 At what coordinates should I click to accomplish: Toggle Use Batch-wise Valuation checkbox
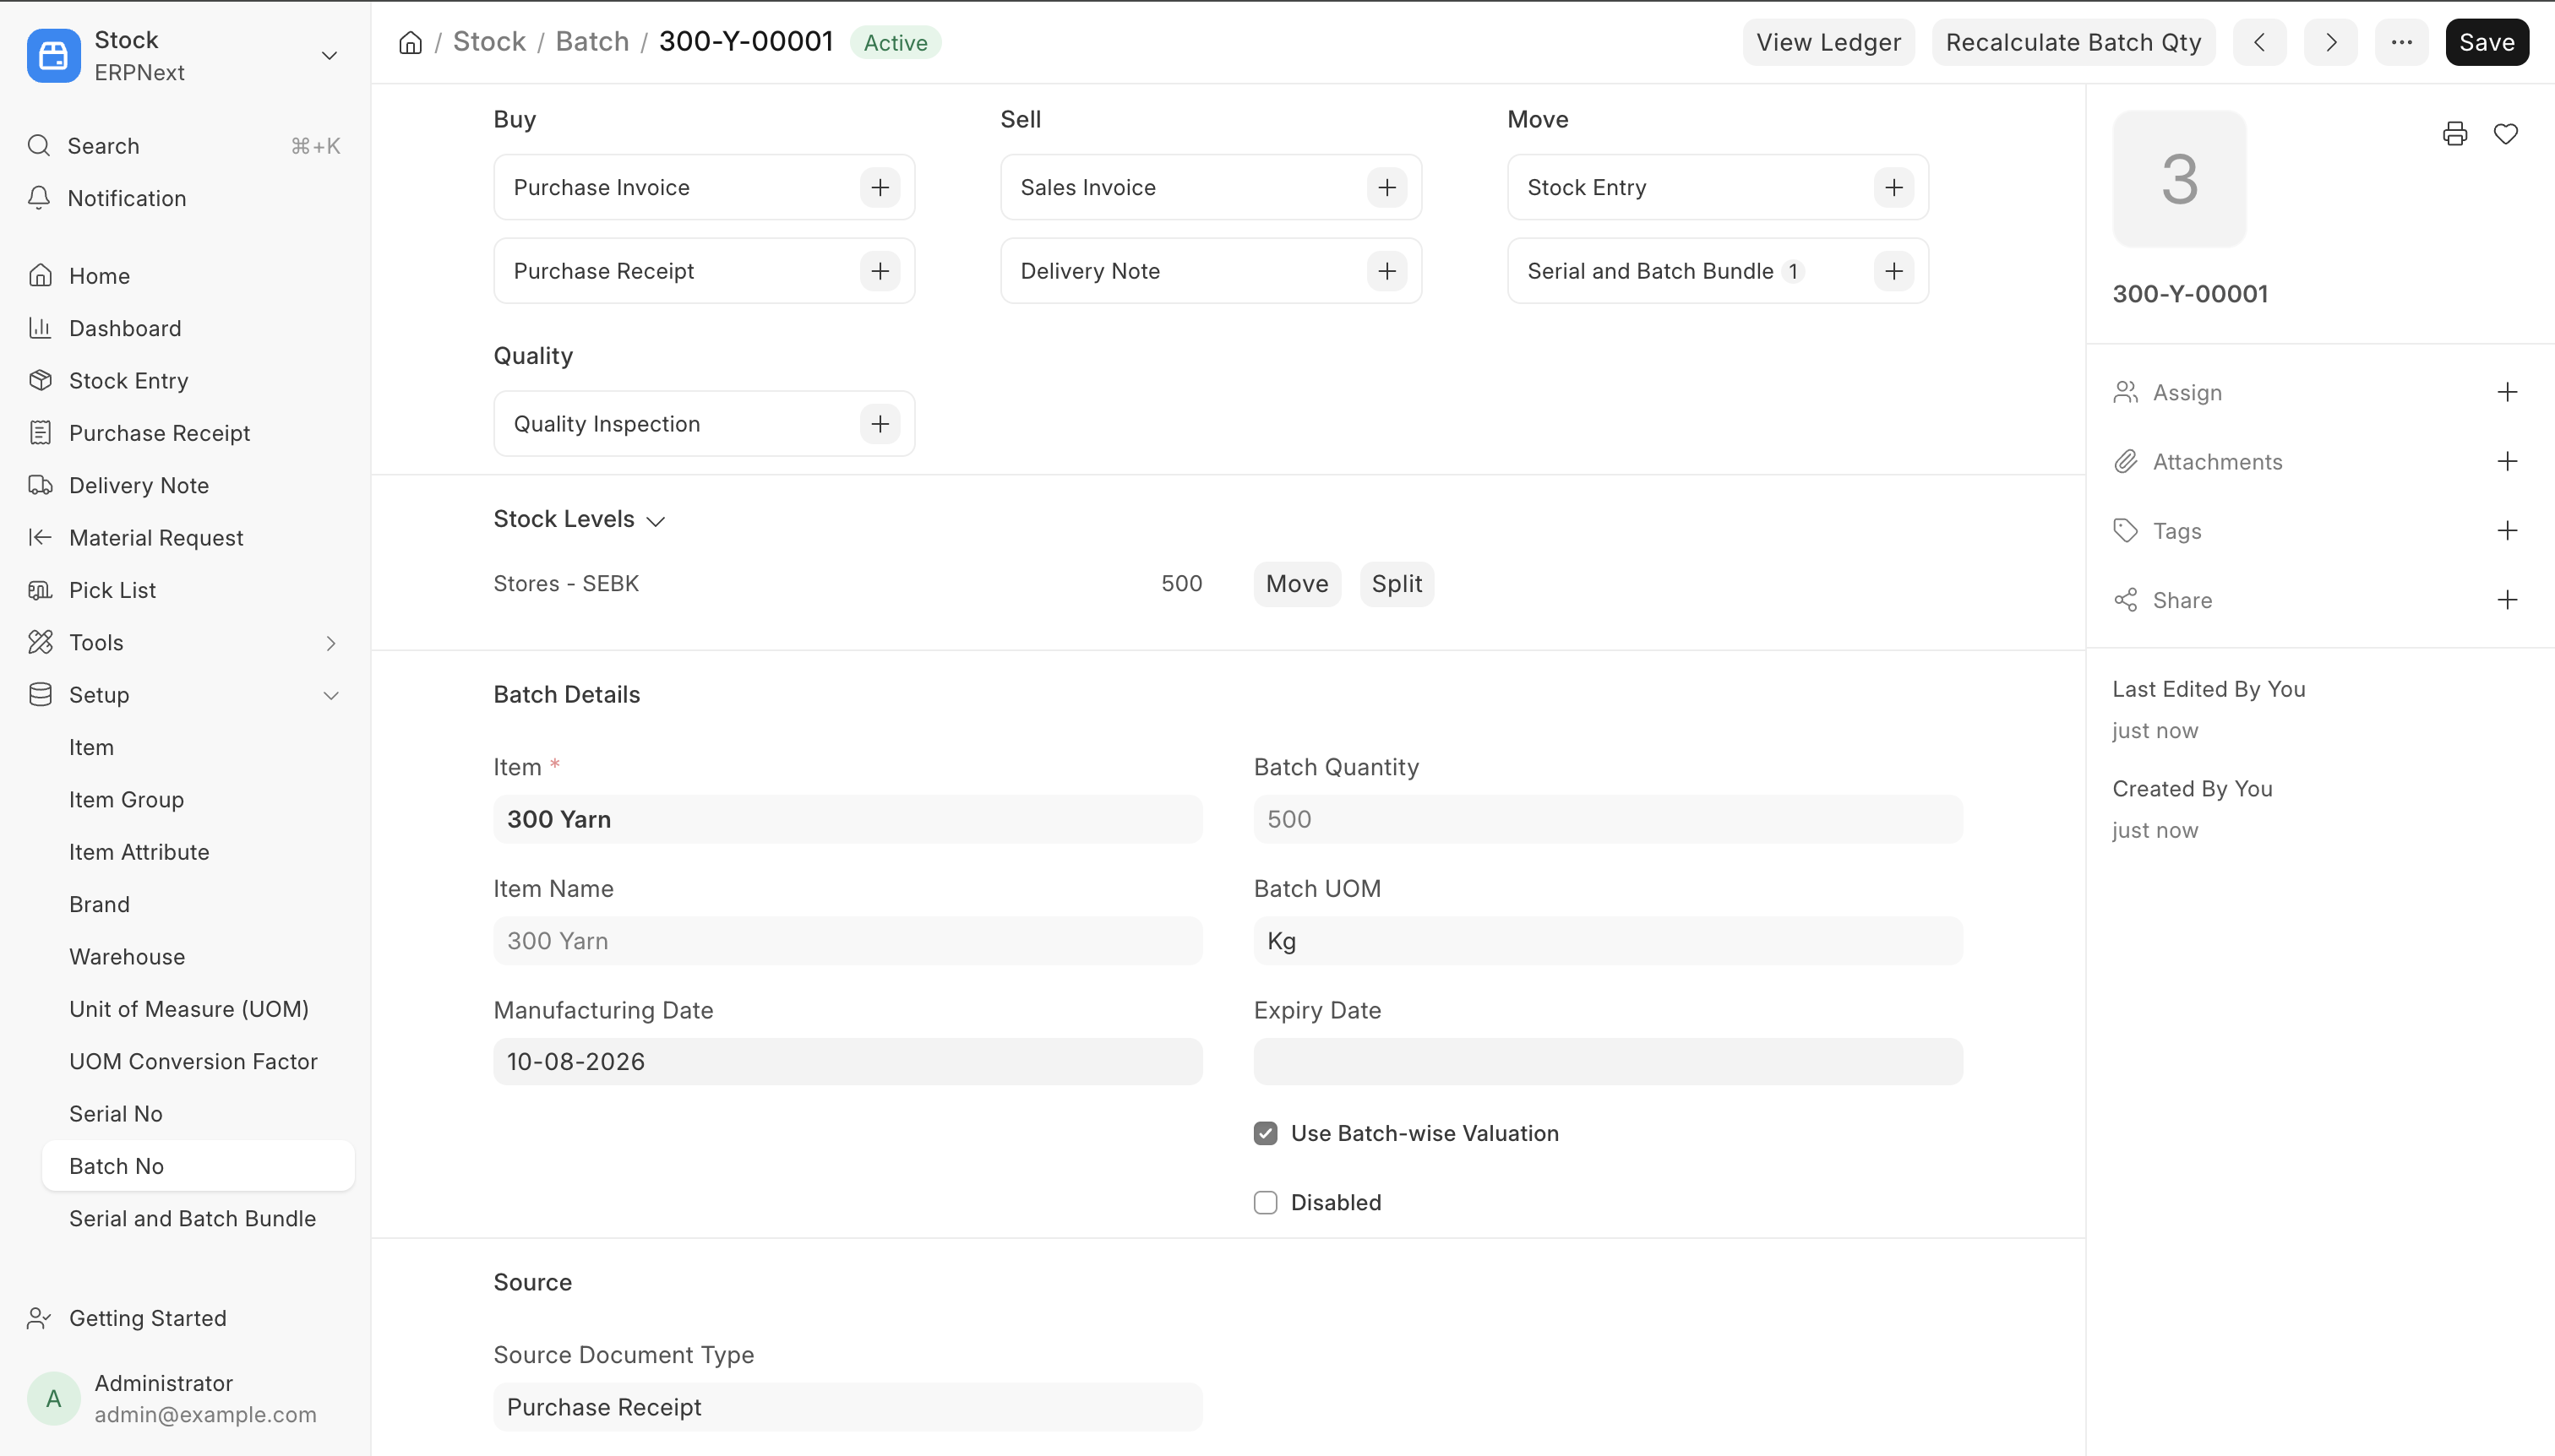1266,1133
